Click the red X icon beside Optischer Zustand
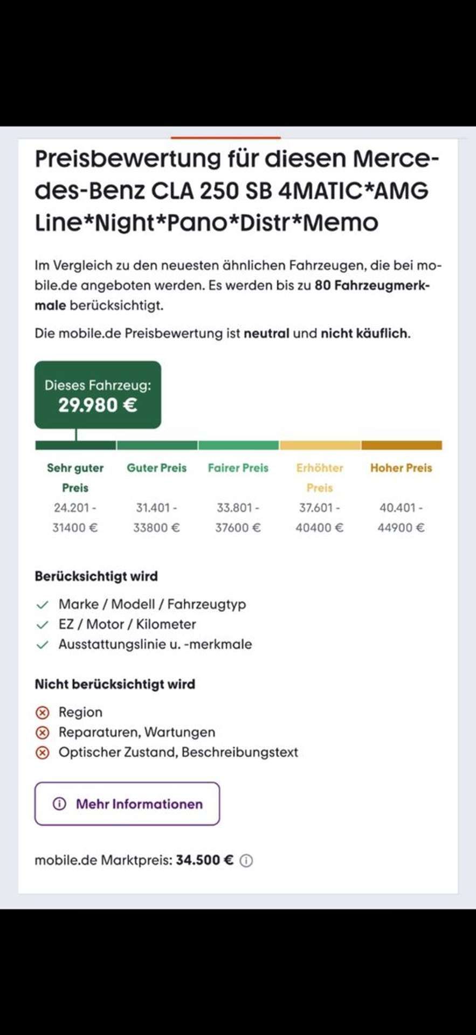 (42, 753)
